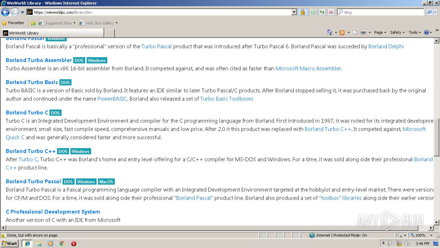Open the Turbo Pascal link

156,46
